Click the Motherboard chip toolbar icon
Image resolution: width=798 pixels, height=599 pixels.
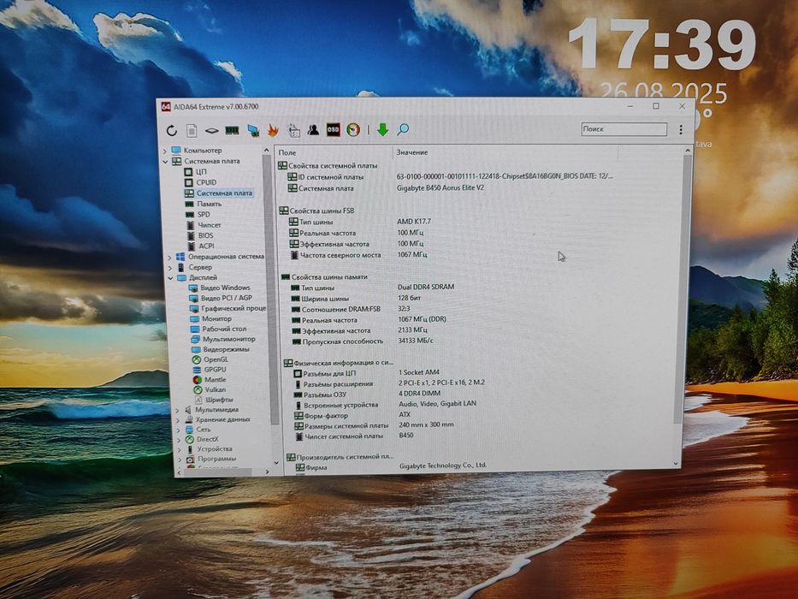212,131
